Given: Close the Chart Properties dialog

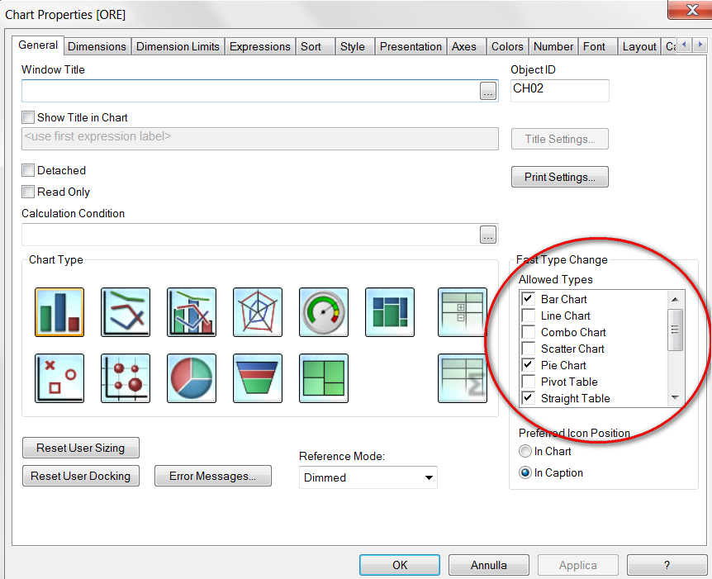Looking at the screenshot, I should 691,10.
